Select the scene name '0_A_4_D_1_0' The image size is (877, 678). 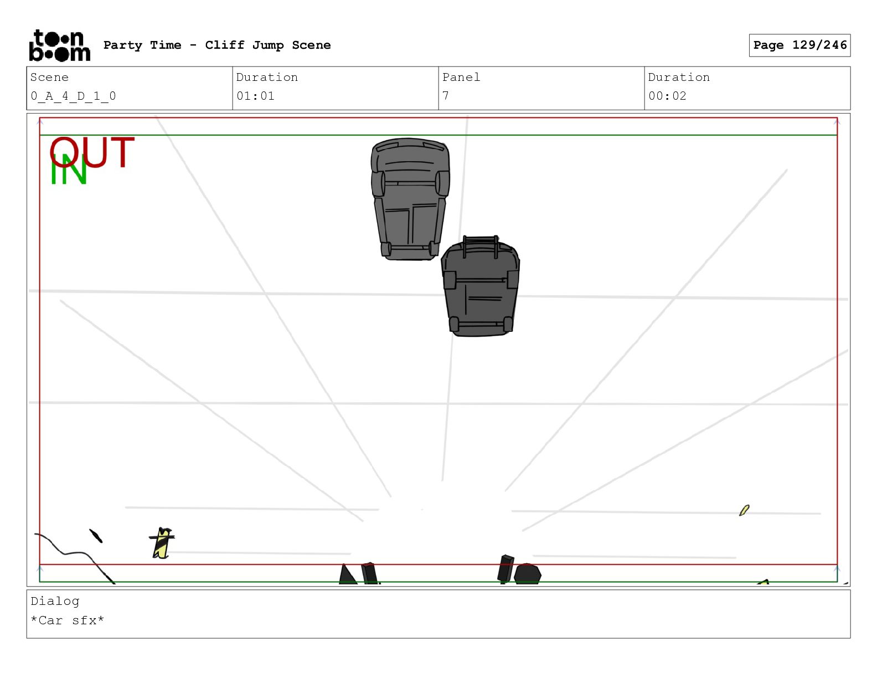[73, 96]
